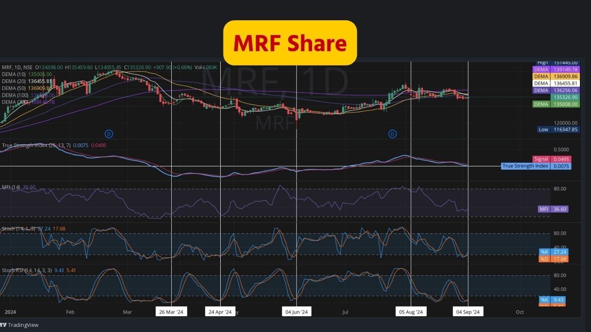591x332 pixels.
Task: Click the MFI 36.60 axis label
Action: coord(553,209)
